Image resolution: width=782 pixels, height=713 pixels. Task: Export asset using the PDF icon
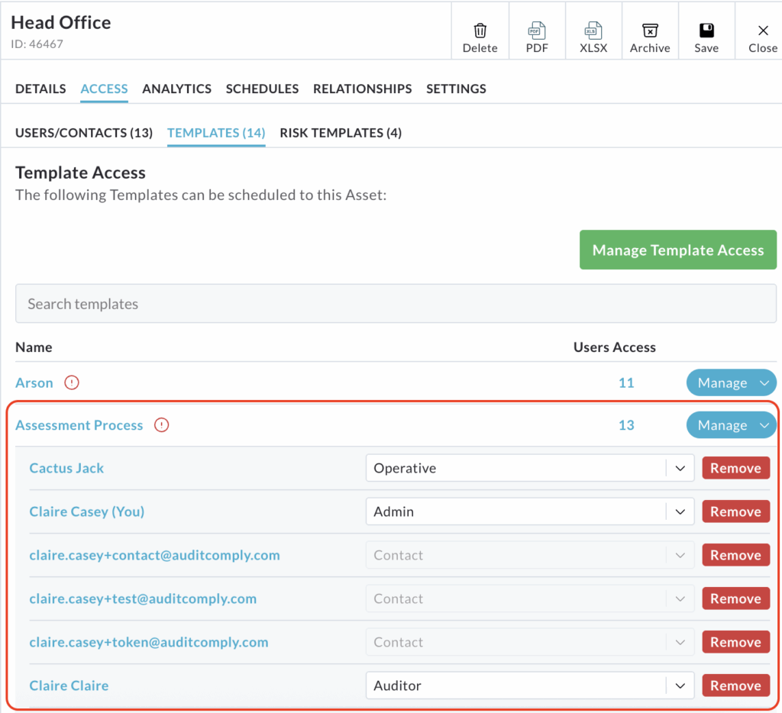[x=537, y=31]
